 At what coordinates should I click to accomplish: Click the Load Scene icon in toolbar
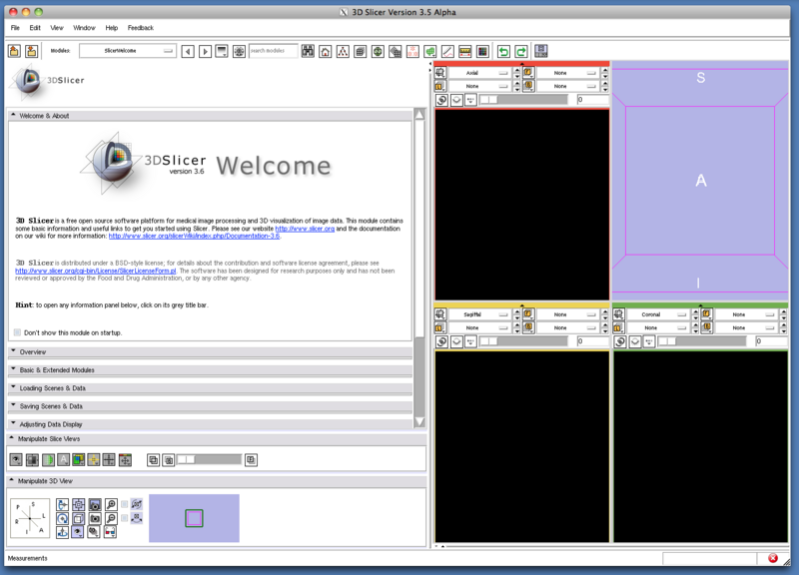pos(14,51)
